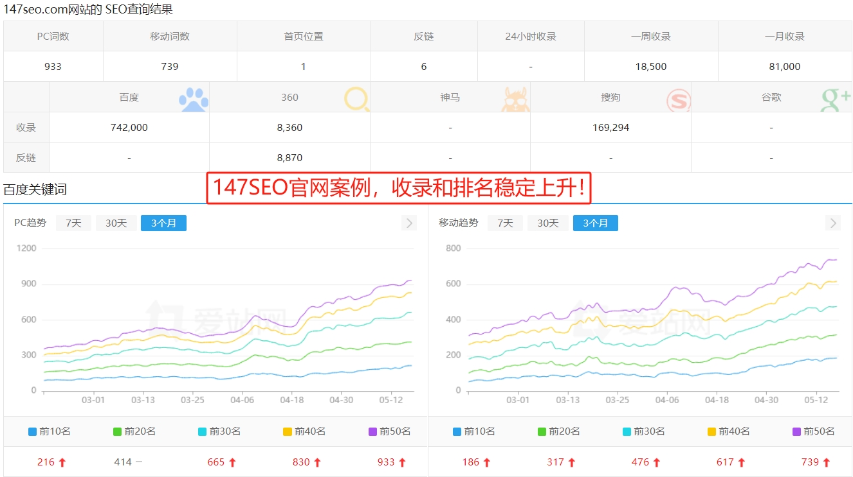Viewport: 853px width, 477px height.
Task: Select the 360 search magnifier icon
Action: point(356,98)
